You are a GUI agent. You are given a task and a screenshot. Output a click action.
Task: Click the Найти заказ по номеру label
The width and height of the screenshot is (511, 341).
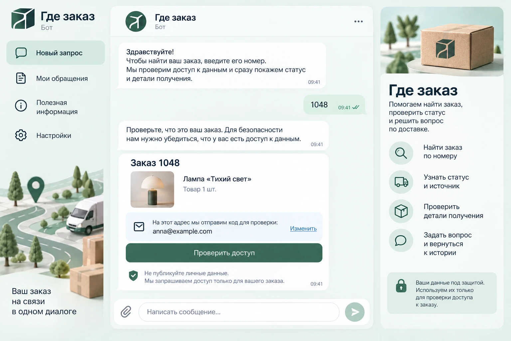pos(442,152)
